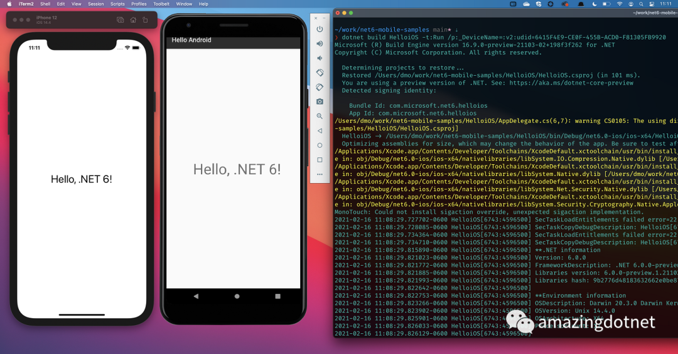This screenshot has width=678, height=354.
Task: Click the 'Determining projects to restore…' line
Action: [402, 68]
